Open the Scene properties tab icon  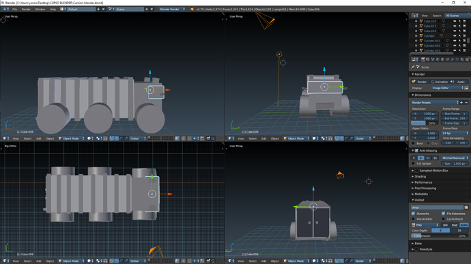coord(433,60)
